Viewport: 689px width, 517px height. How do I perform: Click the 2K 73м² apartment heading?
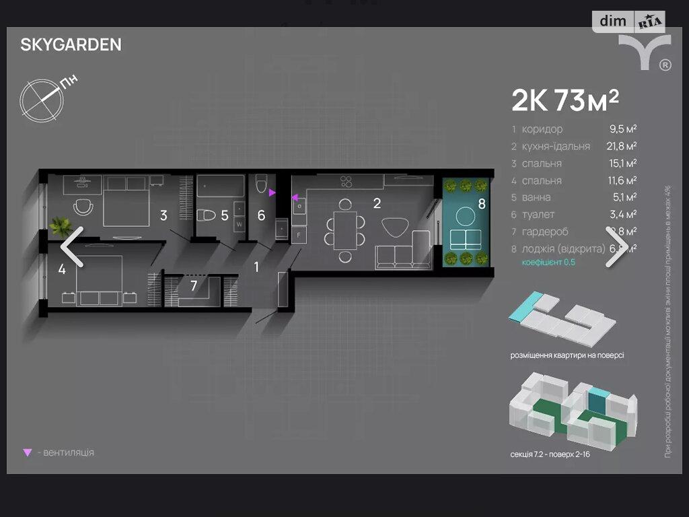(x=565, y=100)
